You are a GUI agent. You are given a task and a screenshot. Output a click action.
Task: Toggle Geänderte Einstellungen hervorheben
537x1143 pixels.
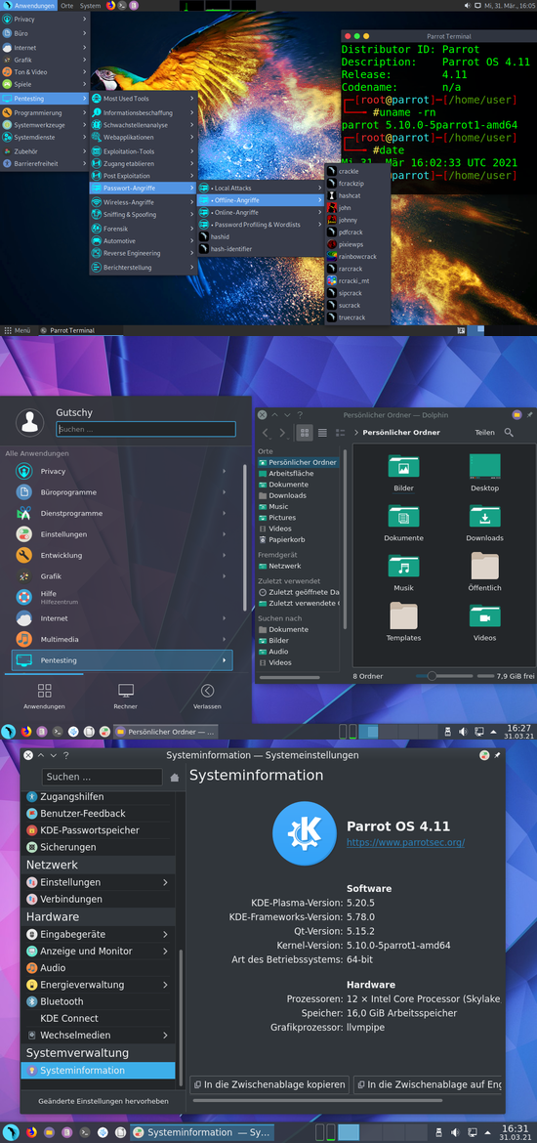pos(103,1101)
